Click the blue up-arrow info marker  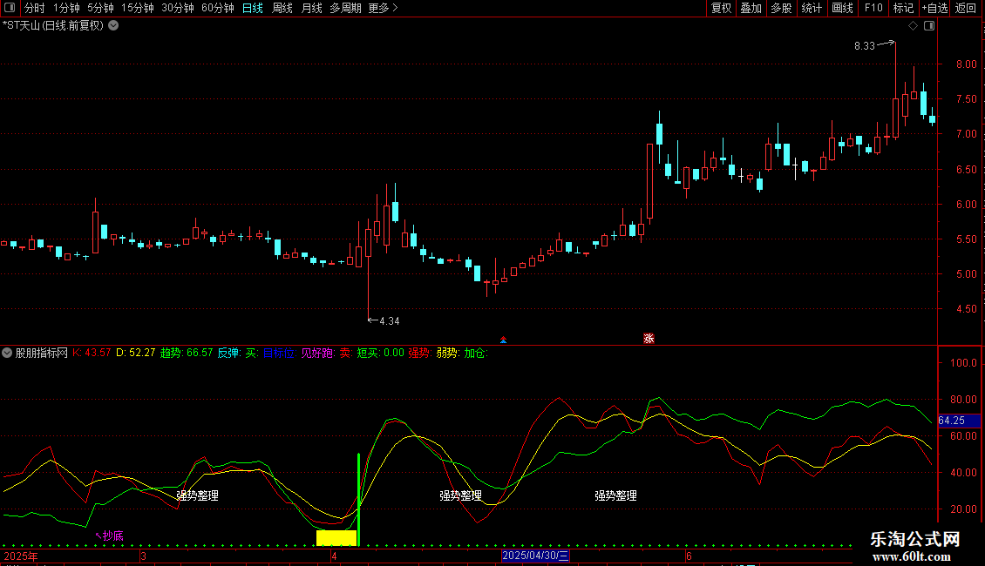(503, 340)
